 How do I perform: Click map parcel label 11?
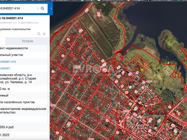[x=53, y=71]
